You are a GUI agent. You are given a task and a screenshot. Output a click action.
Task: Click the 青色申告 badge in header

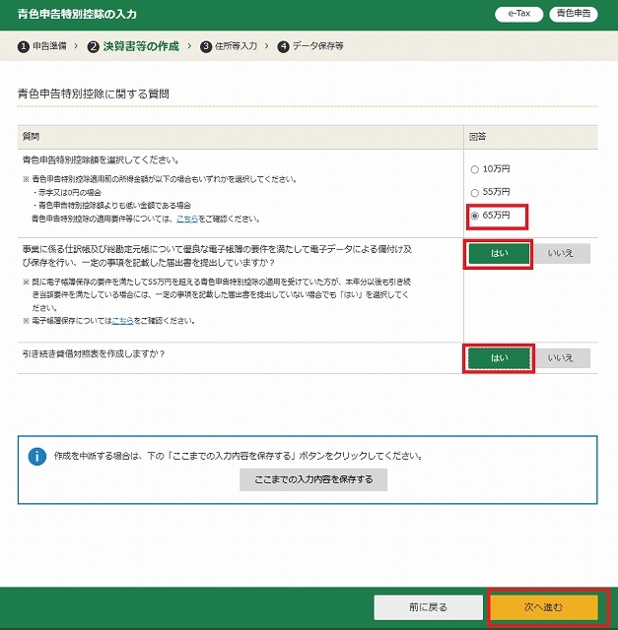(x=573, y=14)
